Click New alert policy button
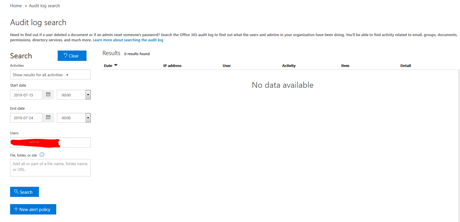460x222 pixels. 33,209
